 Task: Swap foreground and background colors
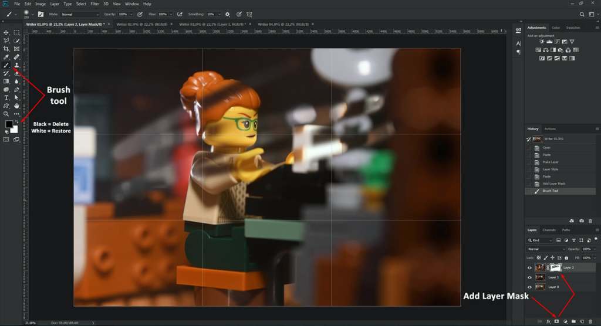(x=16, y=122)
